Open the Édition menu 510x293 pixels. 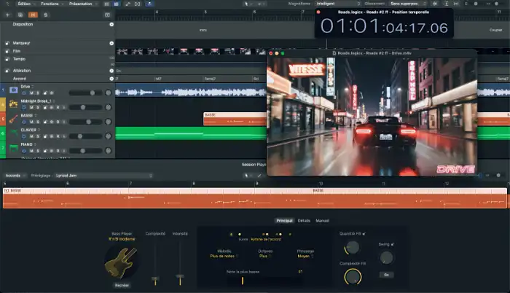[x=25, y=4]
